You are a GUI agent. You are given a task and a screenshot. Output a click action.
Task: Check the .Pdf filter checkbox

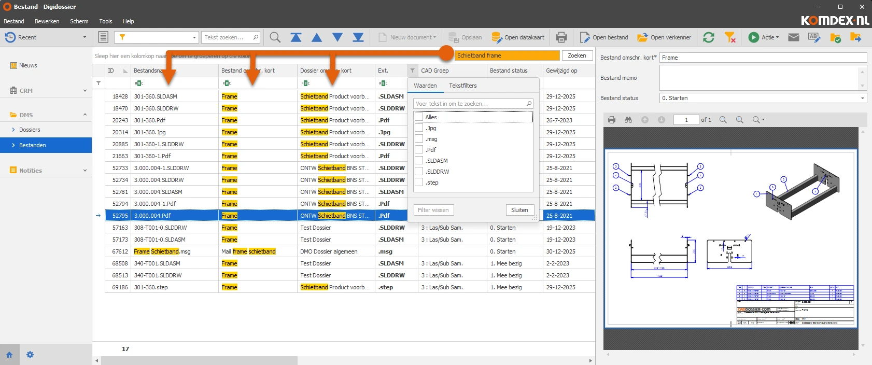(x=419, y=150)
